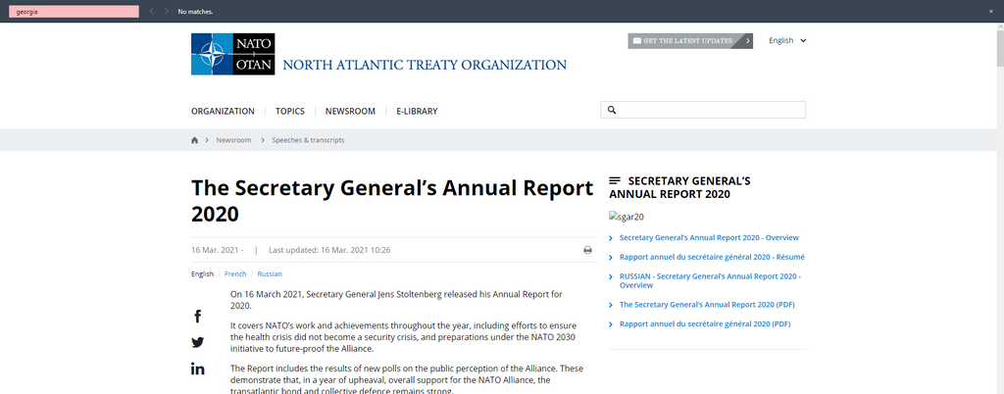Open Secretary General's Annual Report 2020 - Overview link

click(x=709, y=238)
